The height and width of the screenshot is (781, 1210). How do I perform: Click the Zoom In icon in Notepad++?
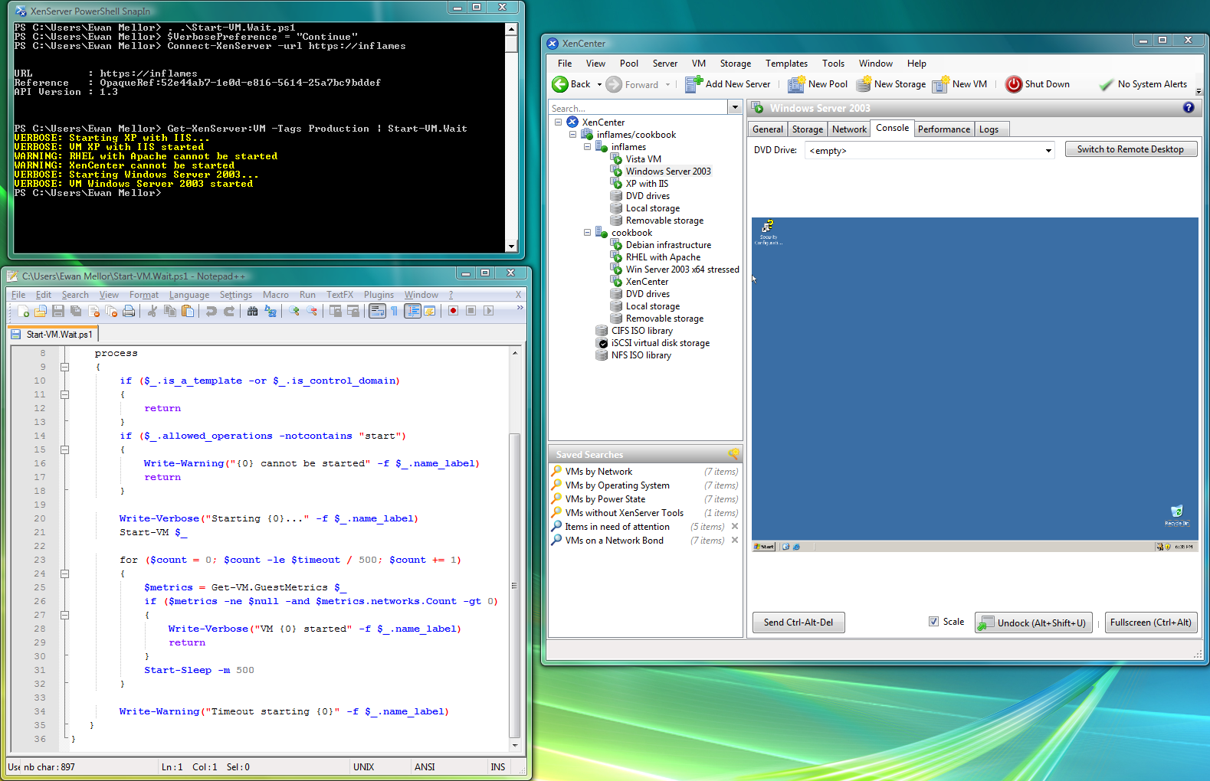pos(294,311)
